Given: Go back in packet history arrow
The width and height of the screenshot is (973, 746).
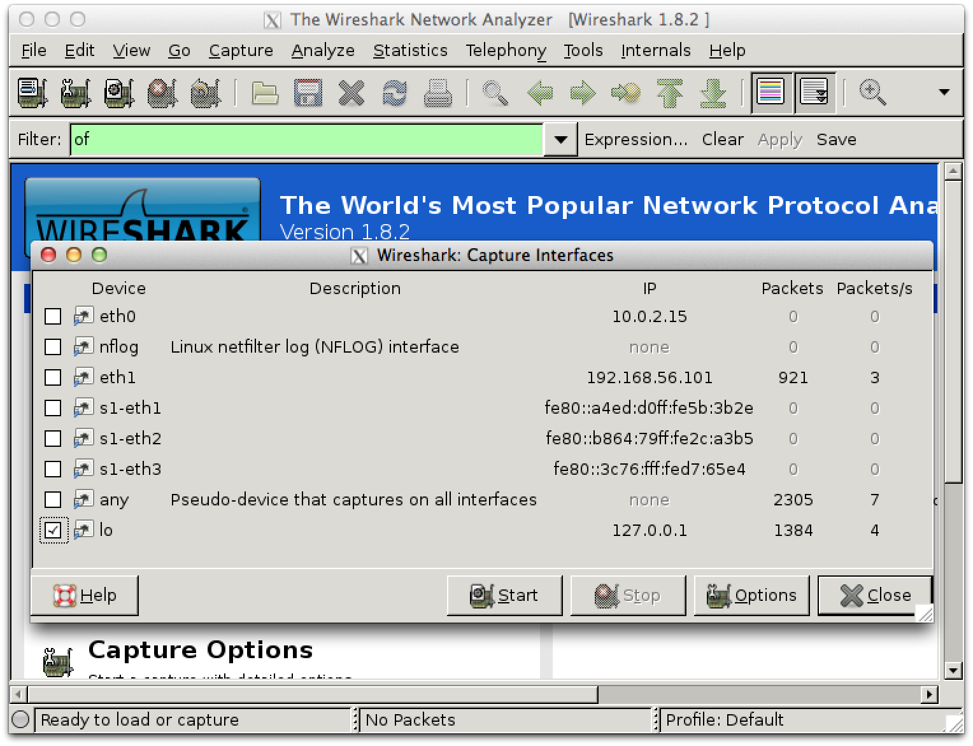Looking at the screenshot, I should click(x=540, y=93).
